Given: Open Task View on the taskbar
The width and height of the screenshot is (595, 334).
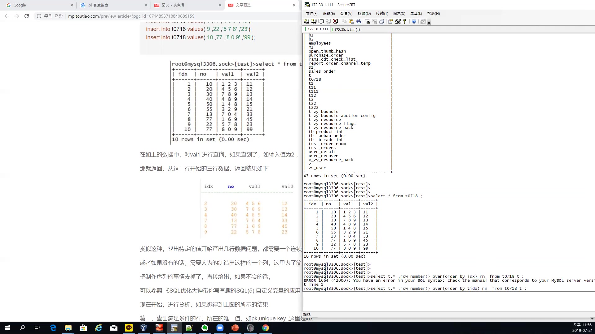Looking at the screenshot, I should (x=37, y=328).
